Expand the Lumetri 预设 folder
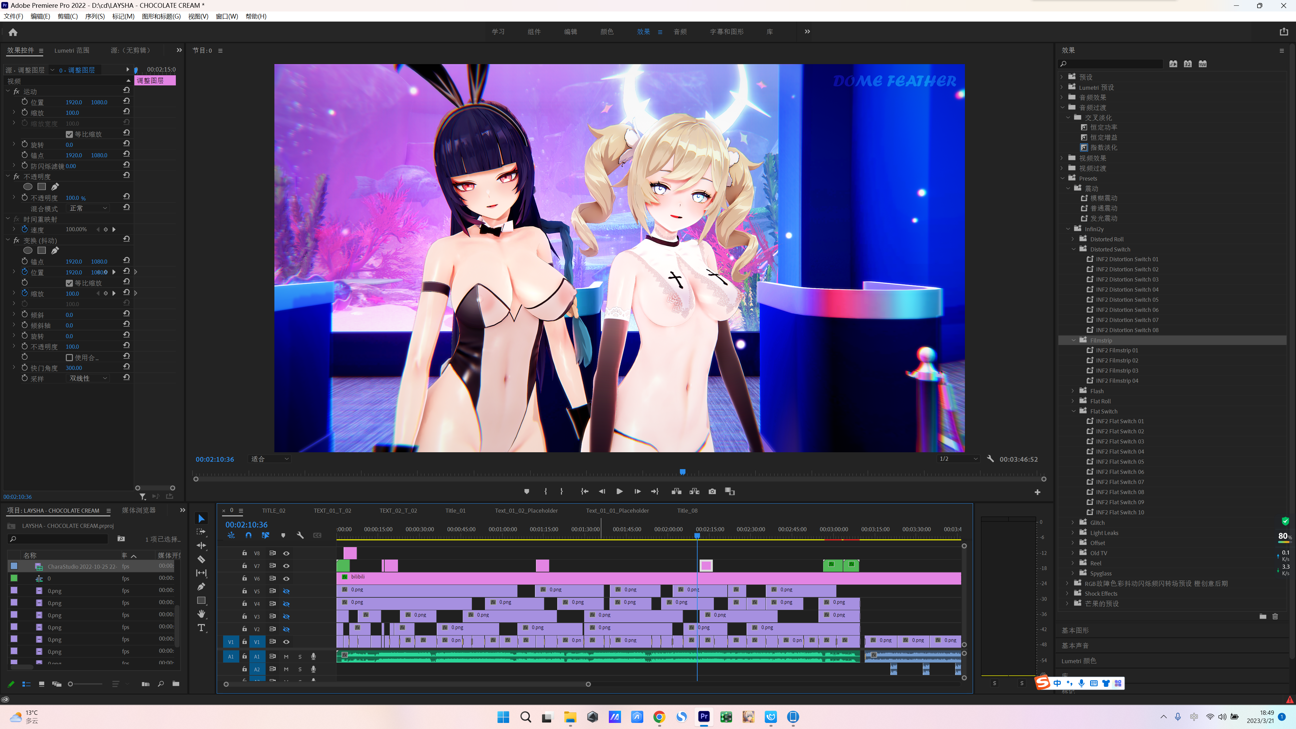The height and width of the screenshot is (729, 1296). click(x=1061, y=87)
